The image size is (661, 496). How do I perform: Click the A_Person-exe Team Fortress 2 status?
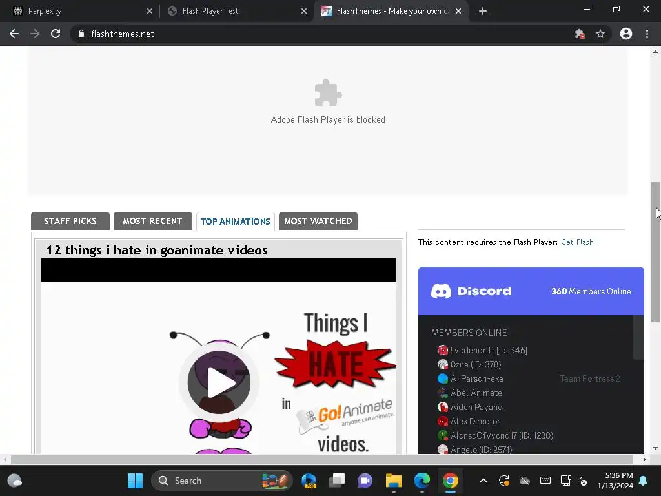[x=590, y=378]
